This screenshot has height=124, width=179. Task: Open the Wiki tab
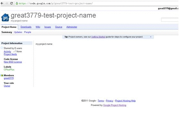(x=38, y=27)
